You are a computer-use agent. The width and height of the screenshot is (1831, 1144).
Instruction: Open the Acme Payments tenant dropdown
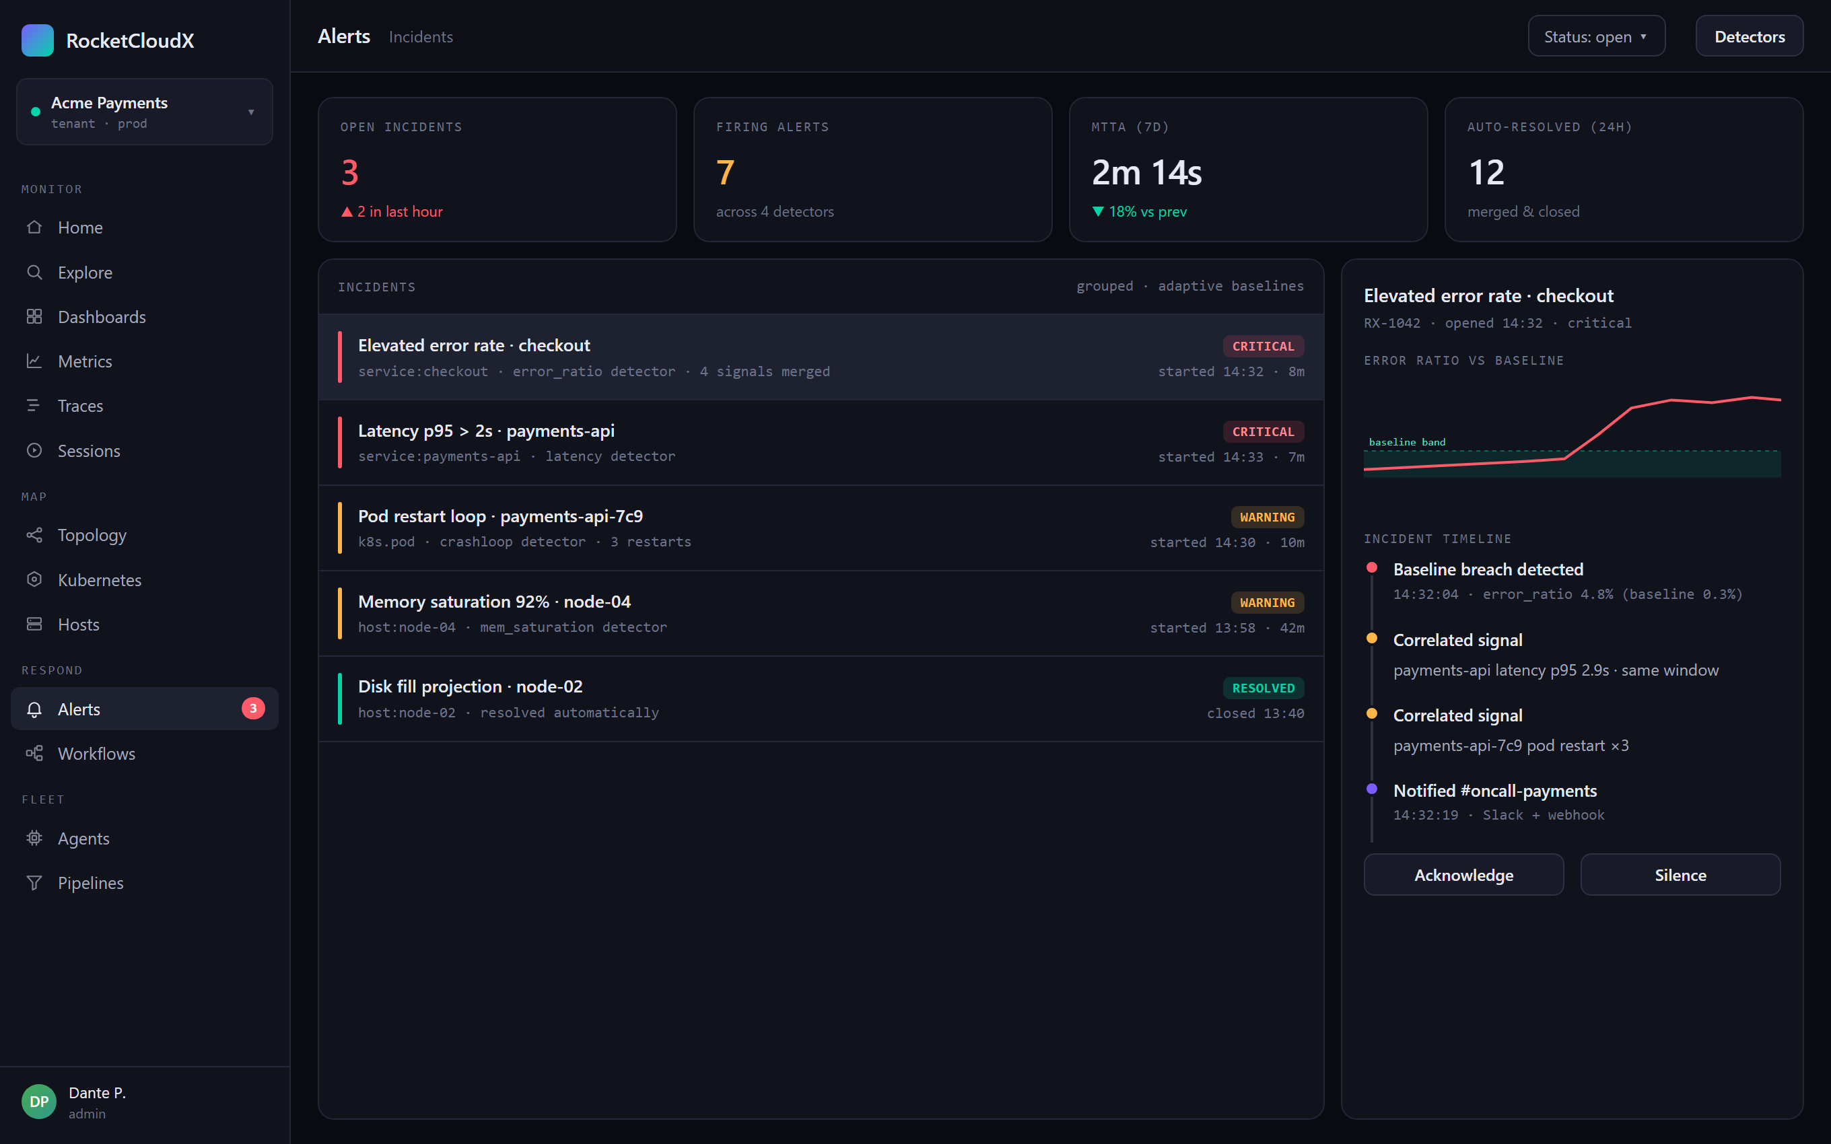click(x=145, y=112)
